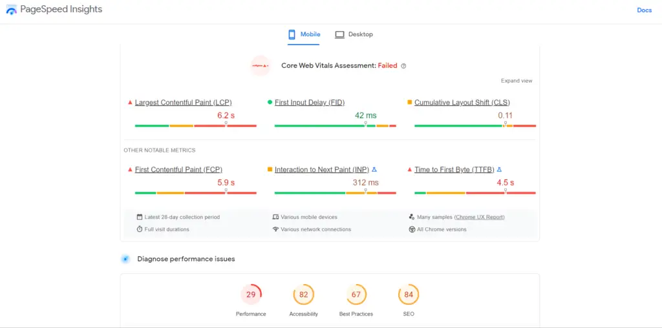The width and height of the screenshot is (662, 328).
Task: Click the FID distribution bar
Action: (x=336, y=126)
